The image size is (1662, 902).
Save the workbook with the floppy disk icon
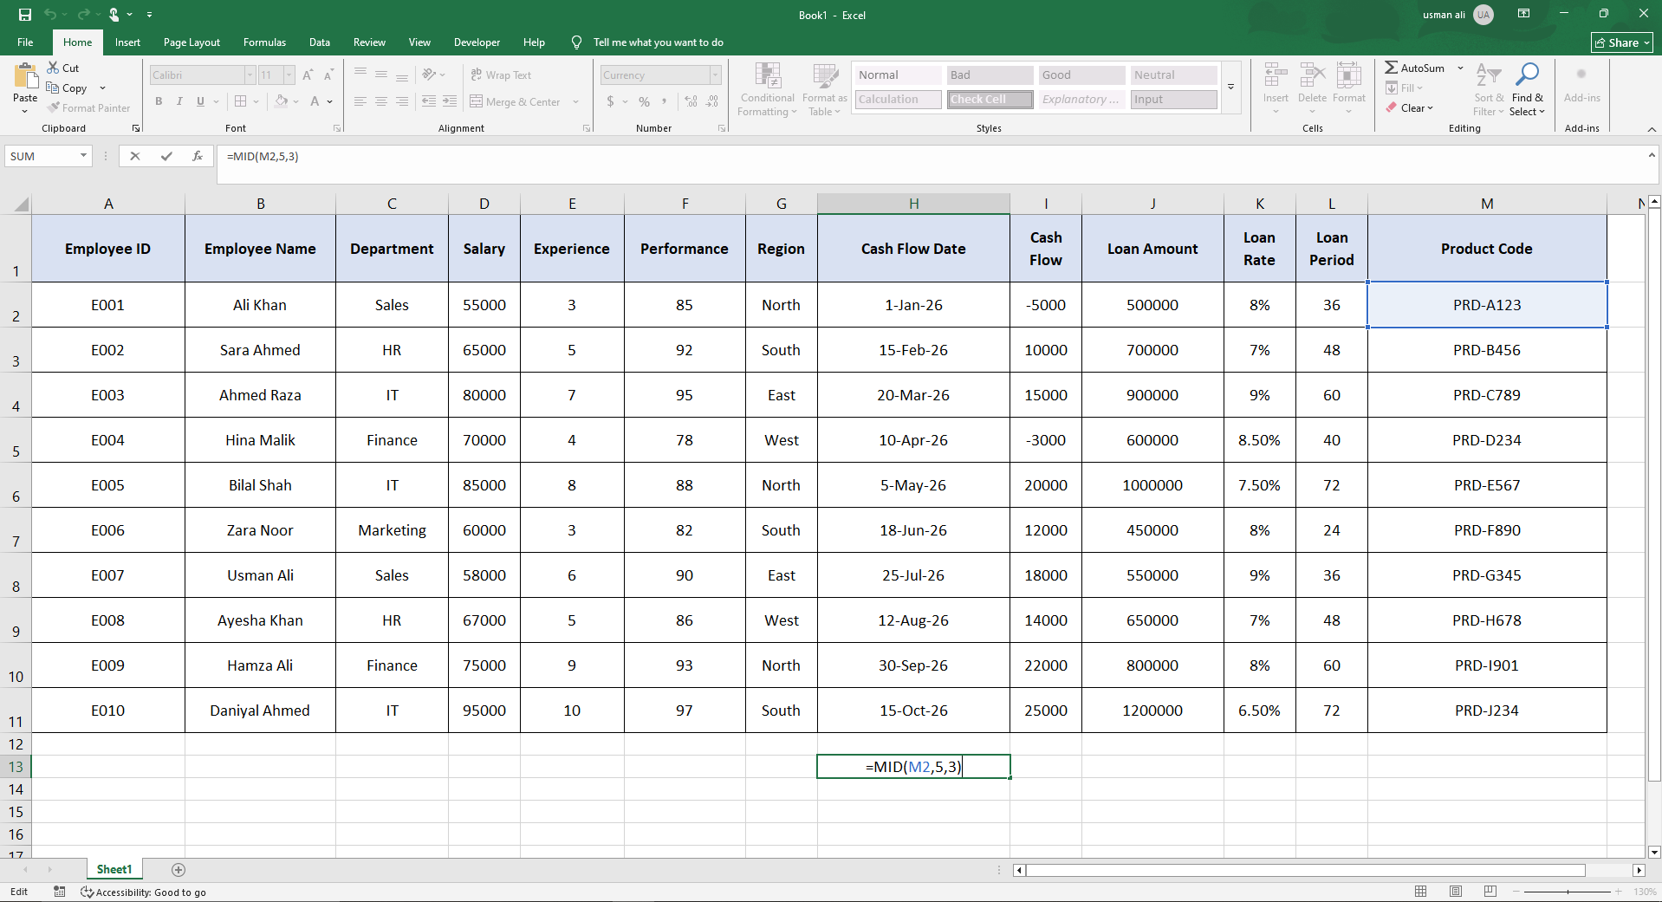pos(25,15)
